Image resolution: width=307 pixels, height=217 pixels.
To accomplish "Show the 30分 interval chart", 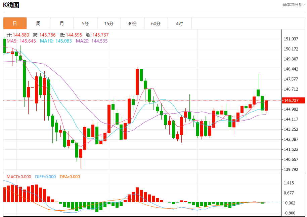I will click(x=132, y=23).
